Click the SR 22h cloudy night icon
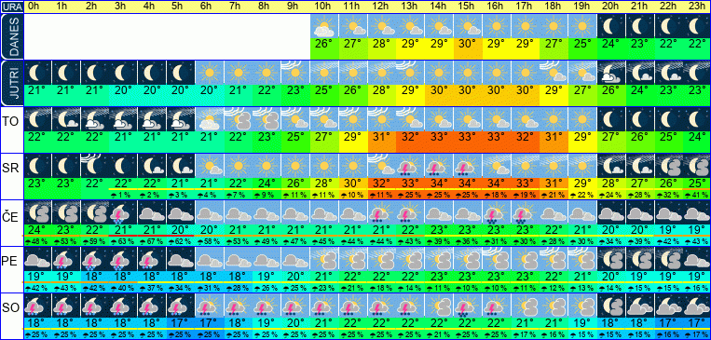The width and height of the screenshot is (711, 340). click(669, 166)
